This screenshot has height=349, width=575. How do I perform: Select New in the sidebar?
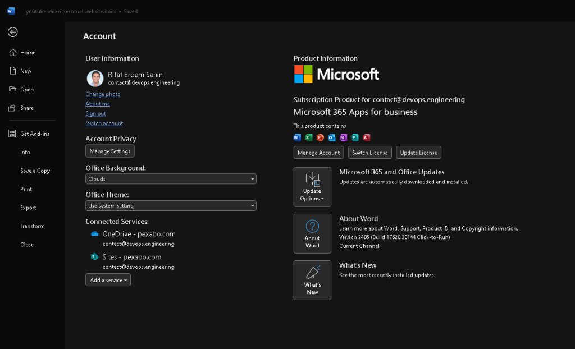(x=21, y=71)
